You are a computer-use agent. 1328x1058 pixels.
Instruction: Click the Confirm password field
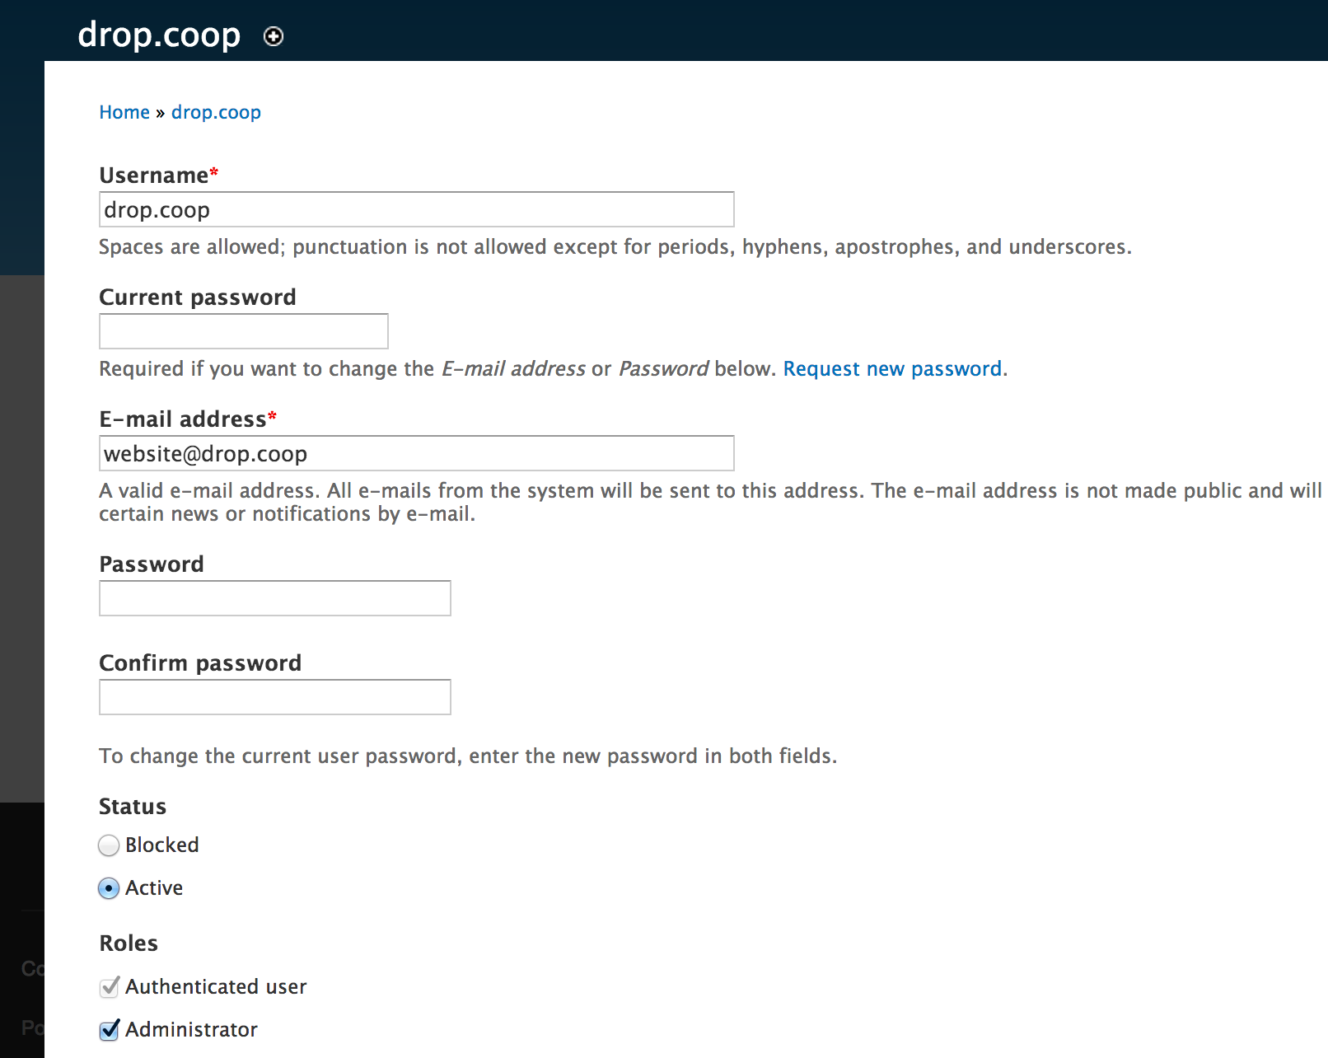[274, 696]
